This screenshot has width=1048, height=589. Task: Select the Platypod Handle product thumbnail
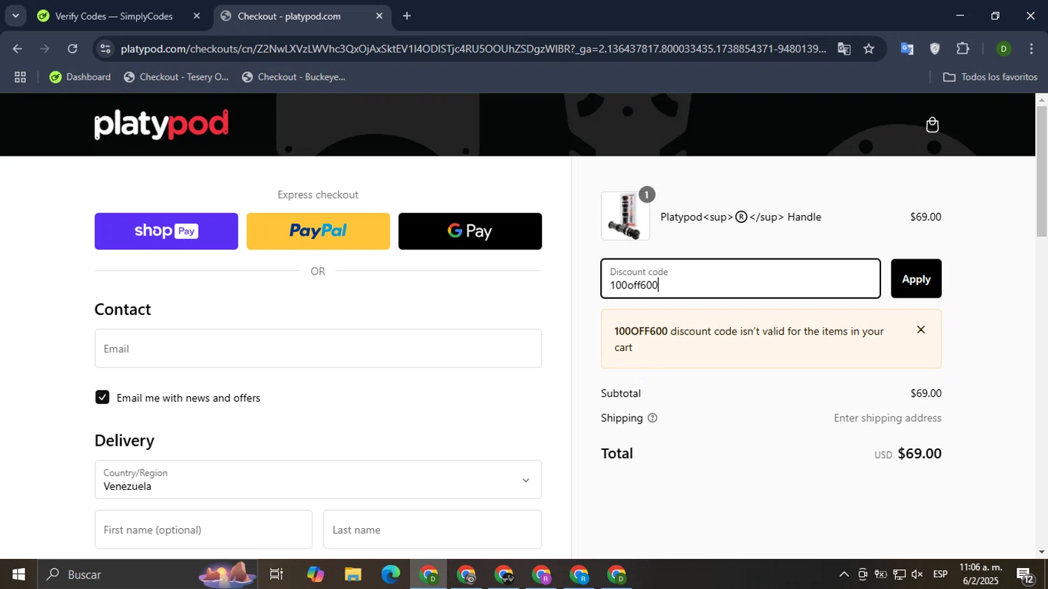point(625,217)
